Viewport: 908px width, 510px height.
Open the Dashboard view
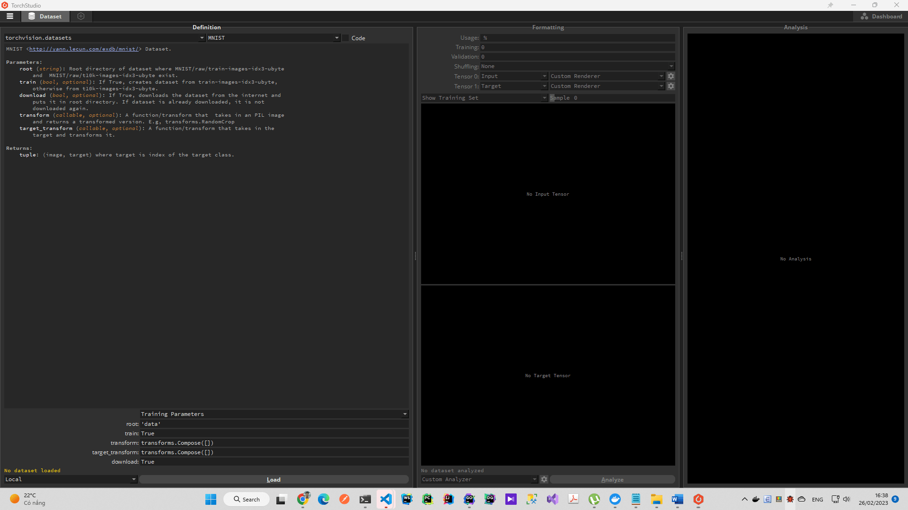point(881,16)
